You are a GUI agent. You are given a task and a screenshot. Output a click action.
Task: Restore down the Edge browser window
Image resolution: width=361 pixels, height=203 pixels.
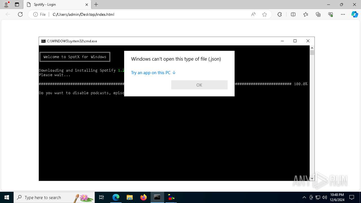pyautogui.click(x=342, y=5)
